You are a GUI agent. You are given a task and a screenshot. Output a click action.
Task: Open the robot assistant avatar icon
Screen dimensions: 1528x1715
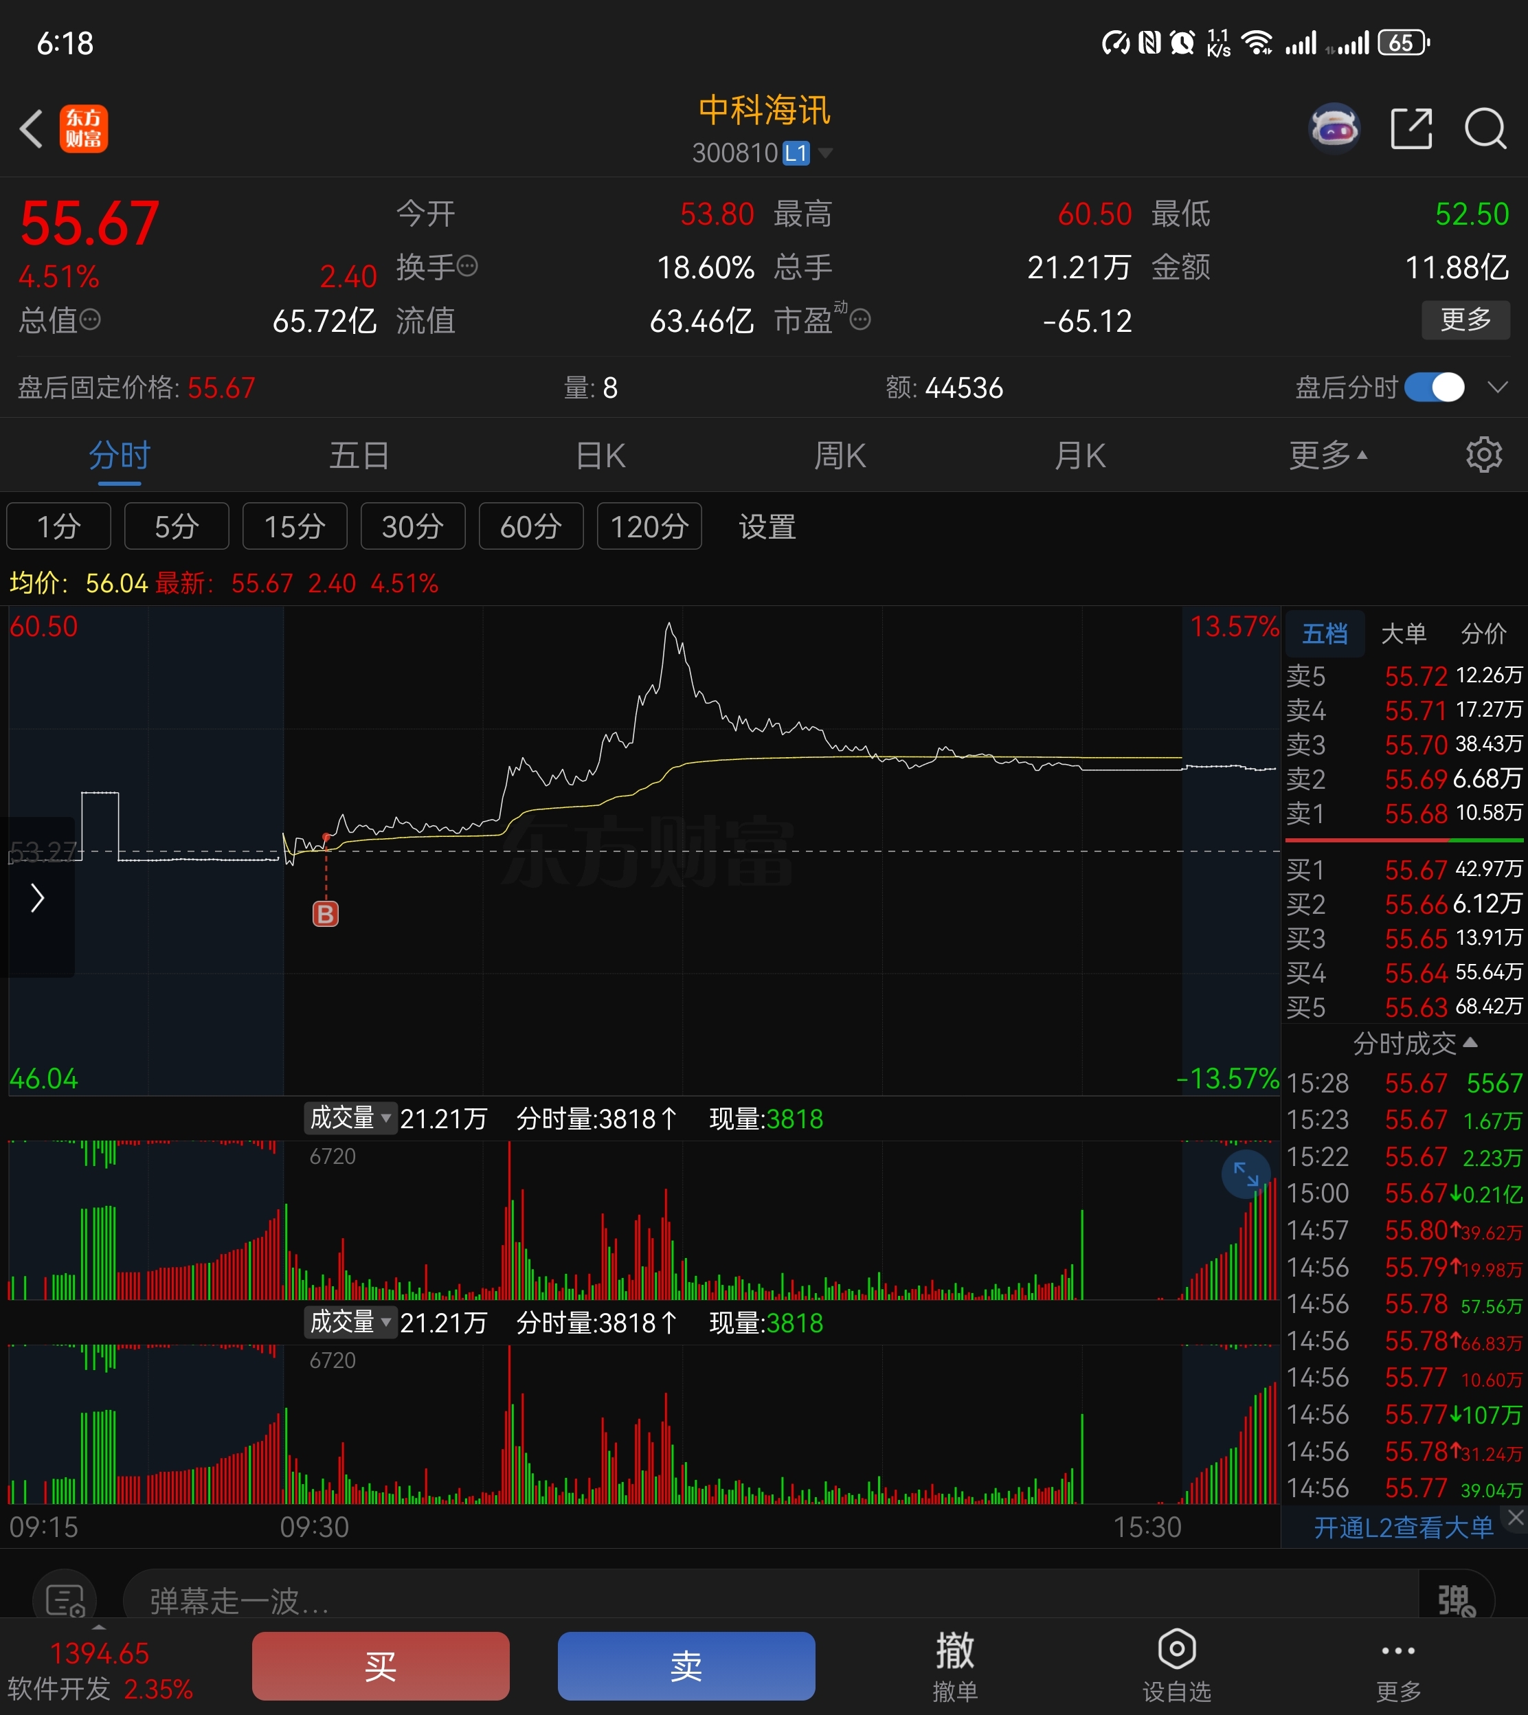point(1335,128)
